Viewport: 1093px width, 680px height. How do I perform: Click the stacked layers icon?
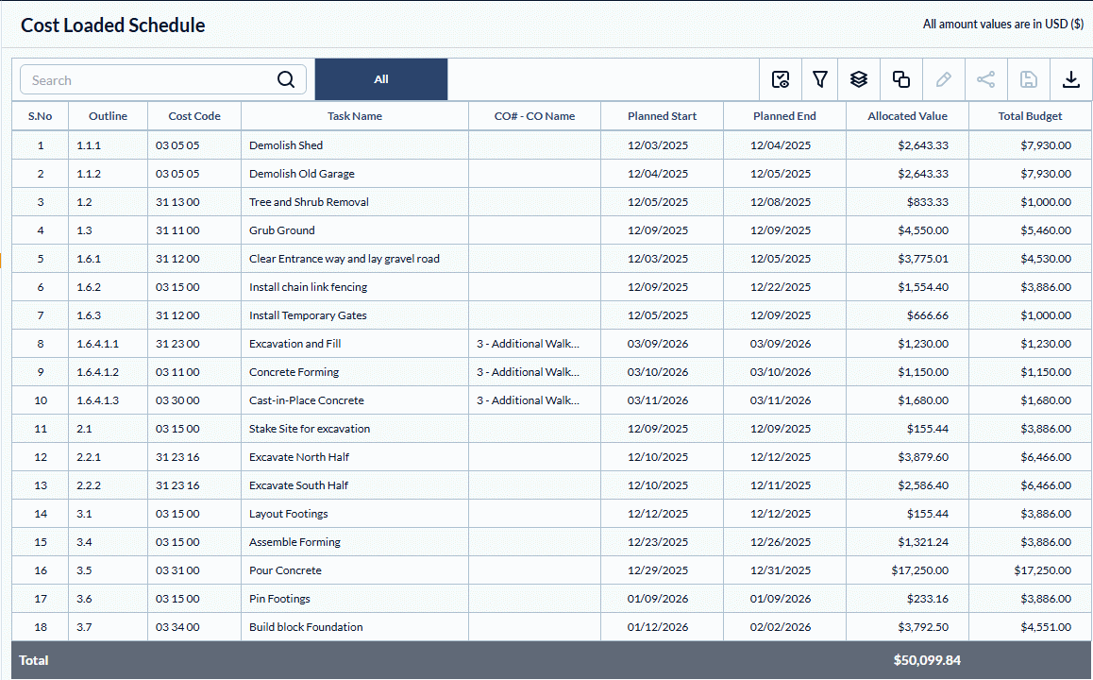coord(859,79)
